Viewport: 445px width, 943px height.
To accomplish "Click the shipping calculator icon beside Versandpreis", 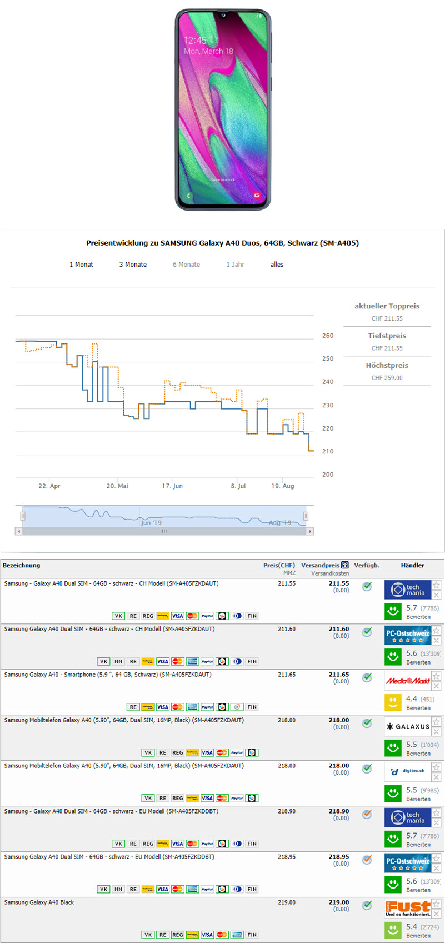I will pos(345,565).
